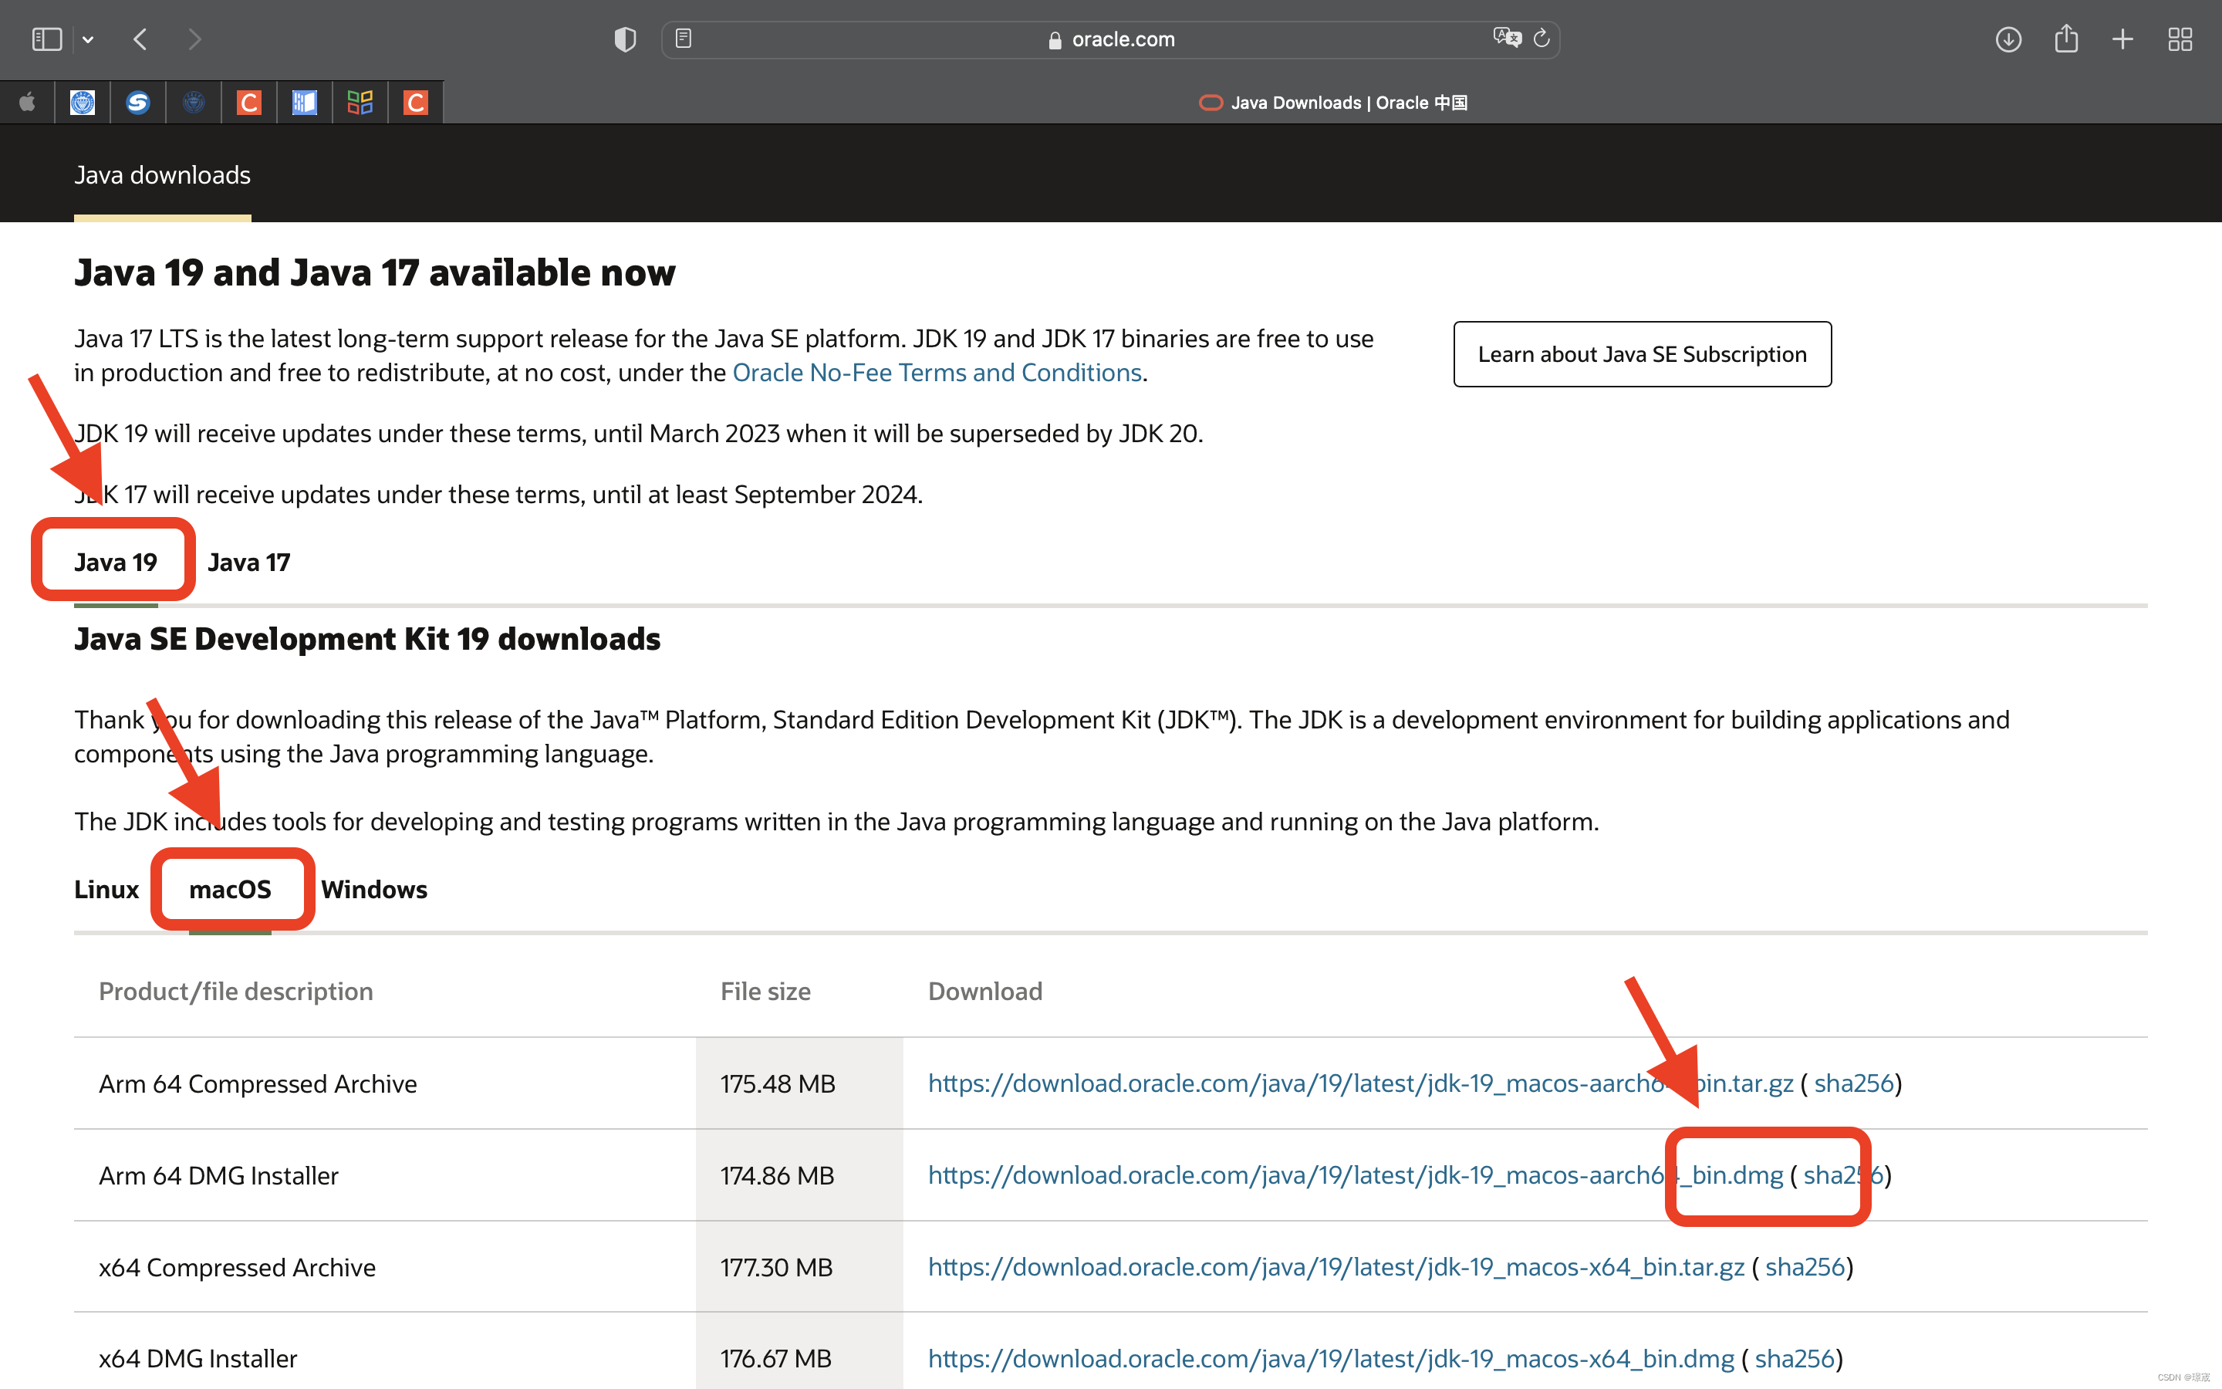
Task: Select the Java 17 tab
Action: [x=249, y=563]
